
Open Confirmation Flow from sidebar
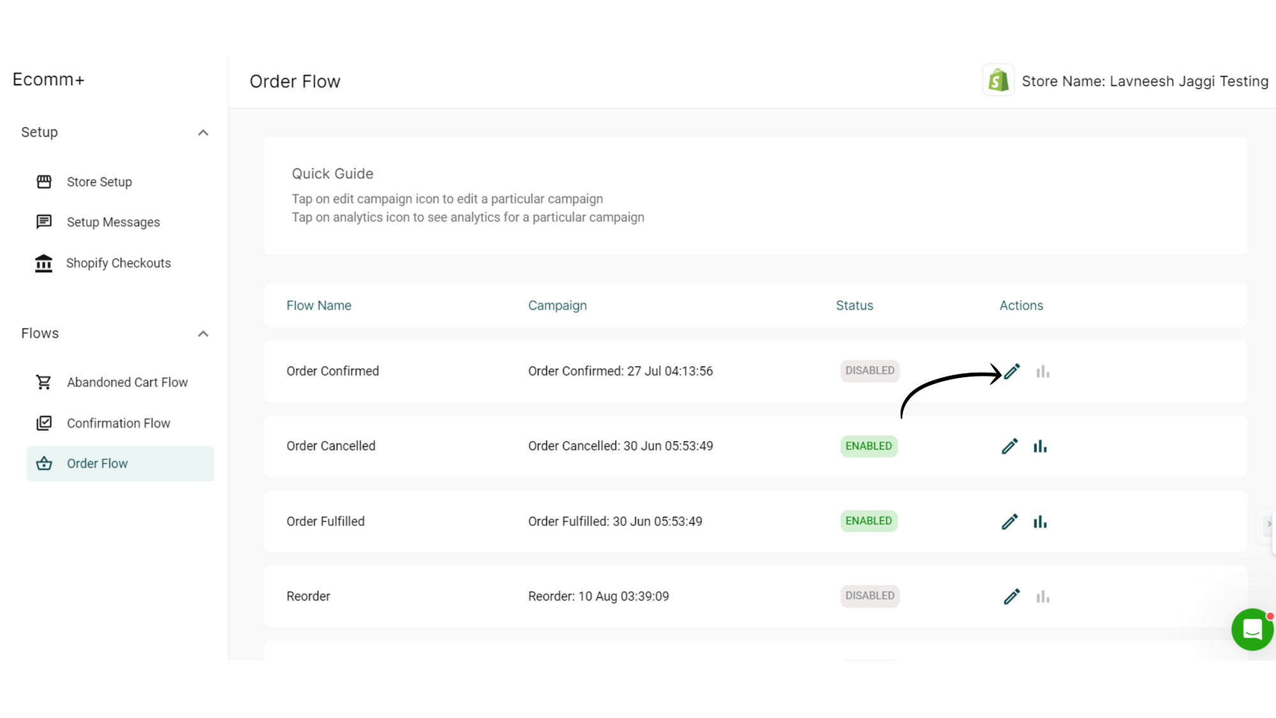click(118, 423)
